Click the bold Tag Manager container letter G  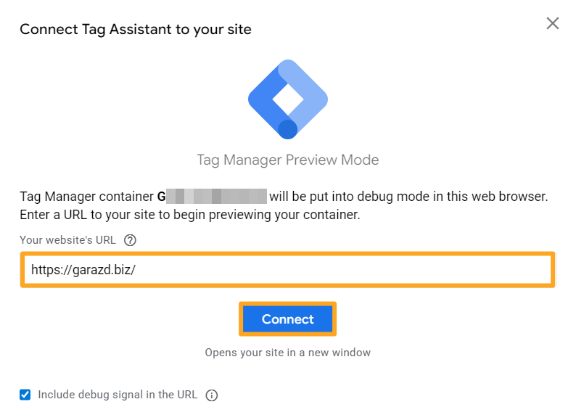(x=161, y=197)
